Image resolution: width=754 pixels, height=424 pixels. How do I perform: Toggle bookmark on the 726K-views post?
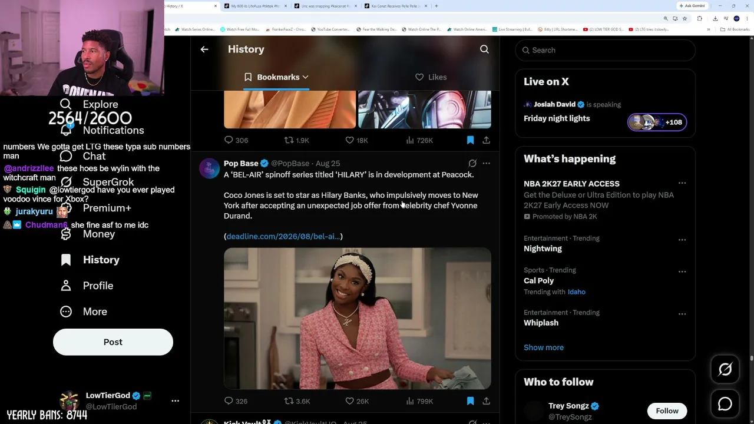470,140
